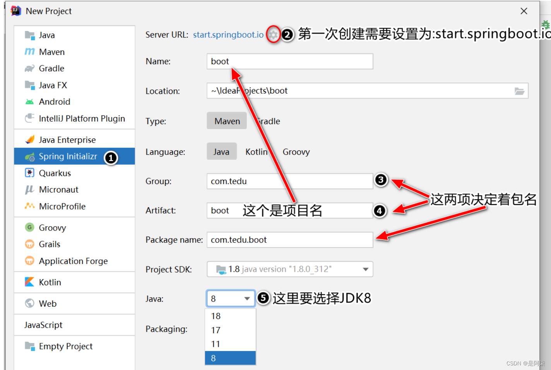Image resolution: width=551 pixels, height=370 pixels.
Task: Click the Maven 'm' icon
Action: click(30, 52)
